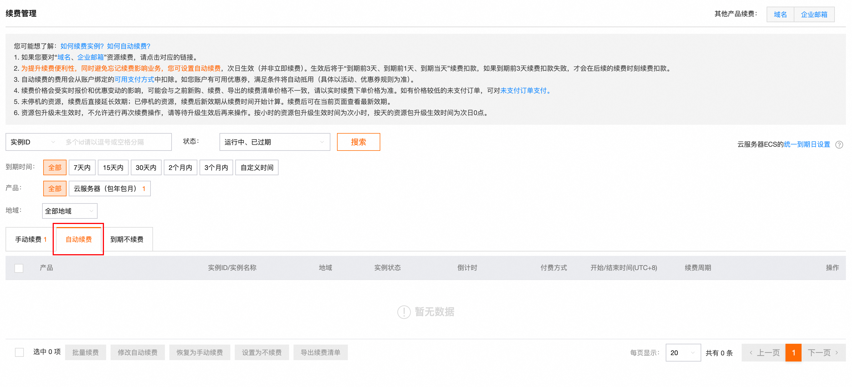Switch to the 手动续费 tab
852x387 pixels.
click(30, 239)
